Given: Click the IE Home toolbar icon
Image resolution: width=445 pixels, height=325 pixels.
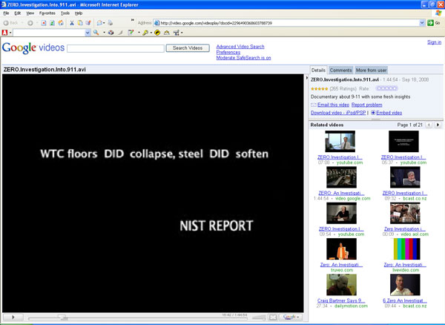Looking at the screenshot, I should [61, 23].
